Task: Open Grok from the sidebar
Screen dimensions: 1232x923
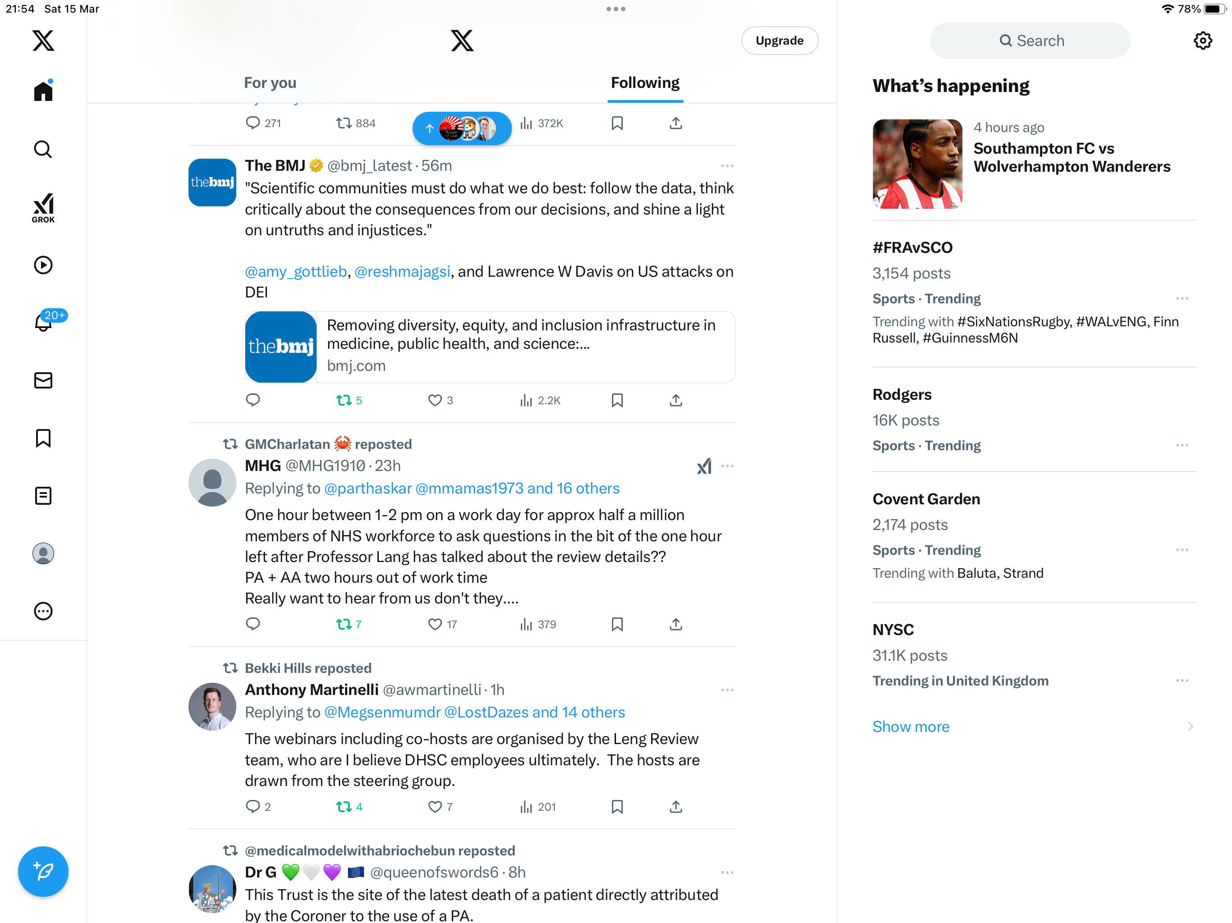Action: [43, 208]
